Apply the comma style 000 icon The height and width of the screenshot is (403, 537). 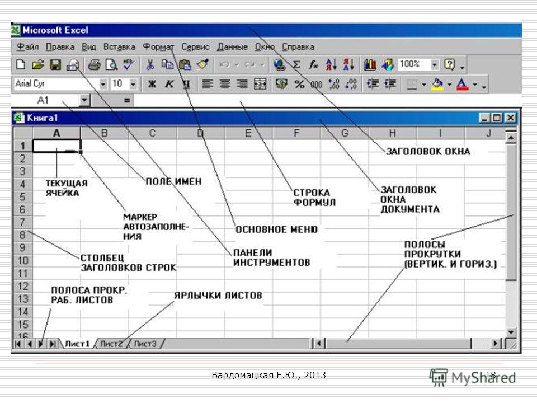click(x=316, y=84)
